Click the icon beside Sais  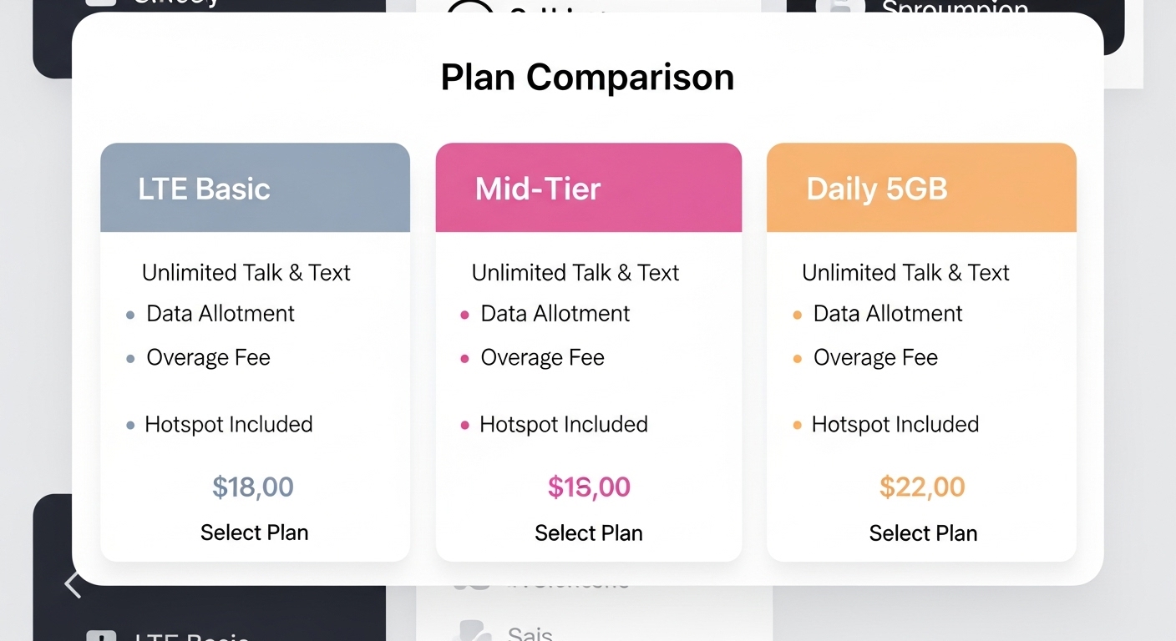click(x=471, y=631)
